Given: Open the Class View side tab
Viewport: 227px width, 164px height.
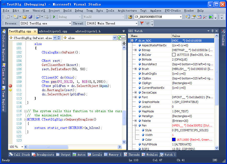Looking at the screenshot, I should [4, 74].
